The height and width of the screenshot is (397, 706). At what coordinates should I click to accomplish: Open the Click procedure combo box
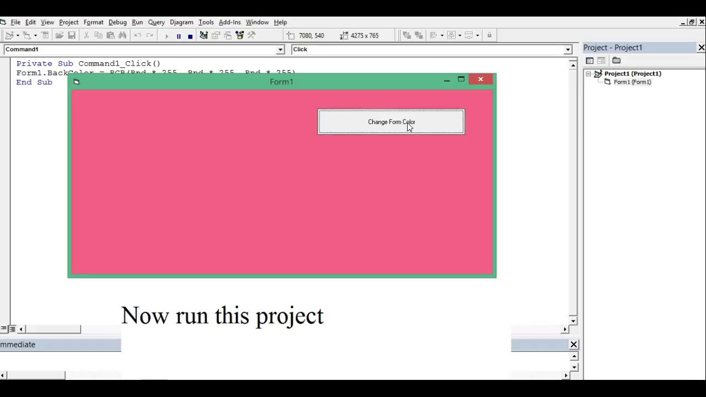[432, 50]
